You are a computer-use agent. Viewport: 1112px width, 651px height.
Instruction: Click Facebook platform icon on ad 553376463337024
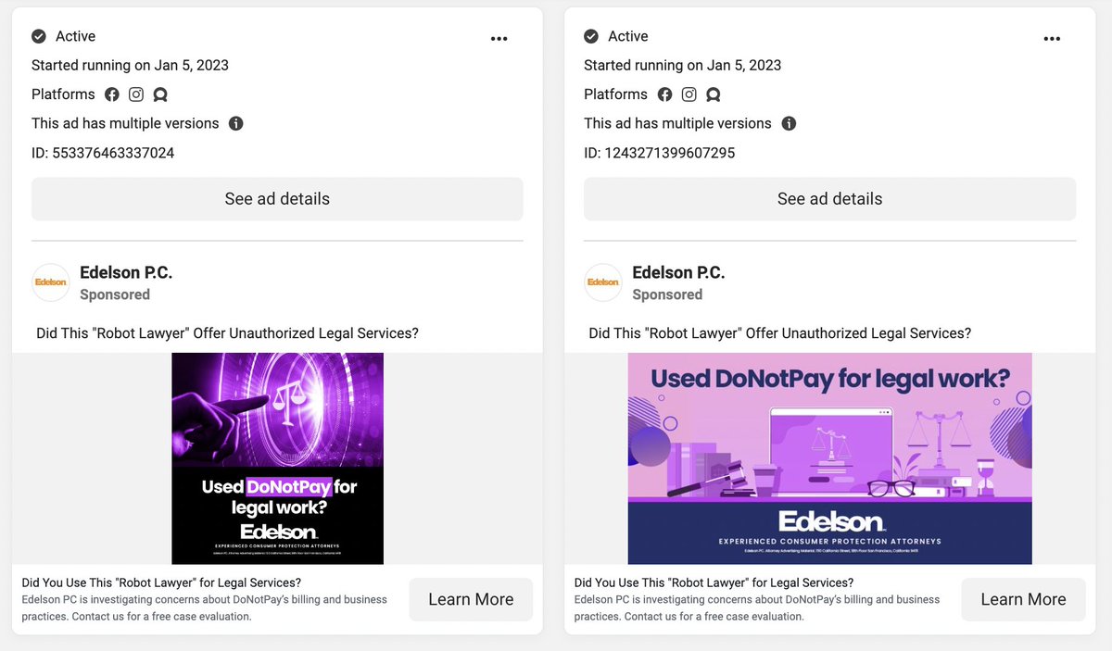coord(112,94)
